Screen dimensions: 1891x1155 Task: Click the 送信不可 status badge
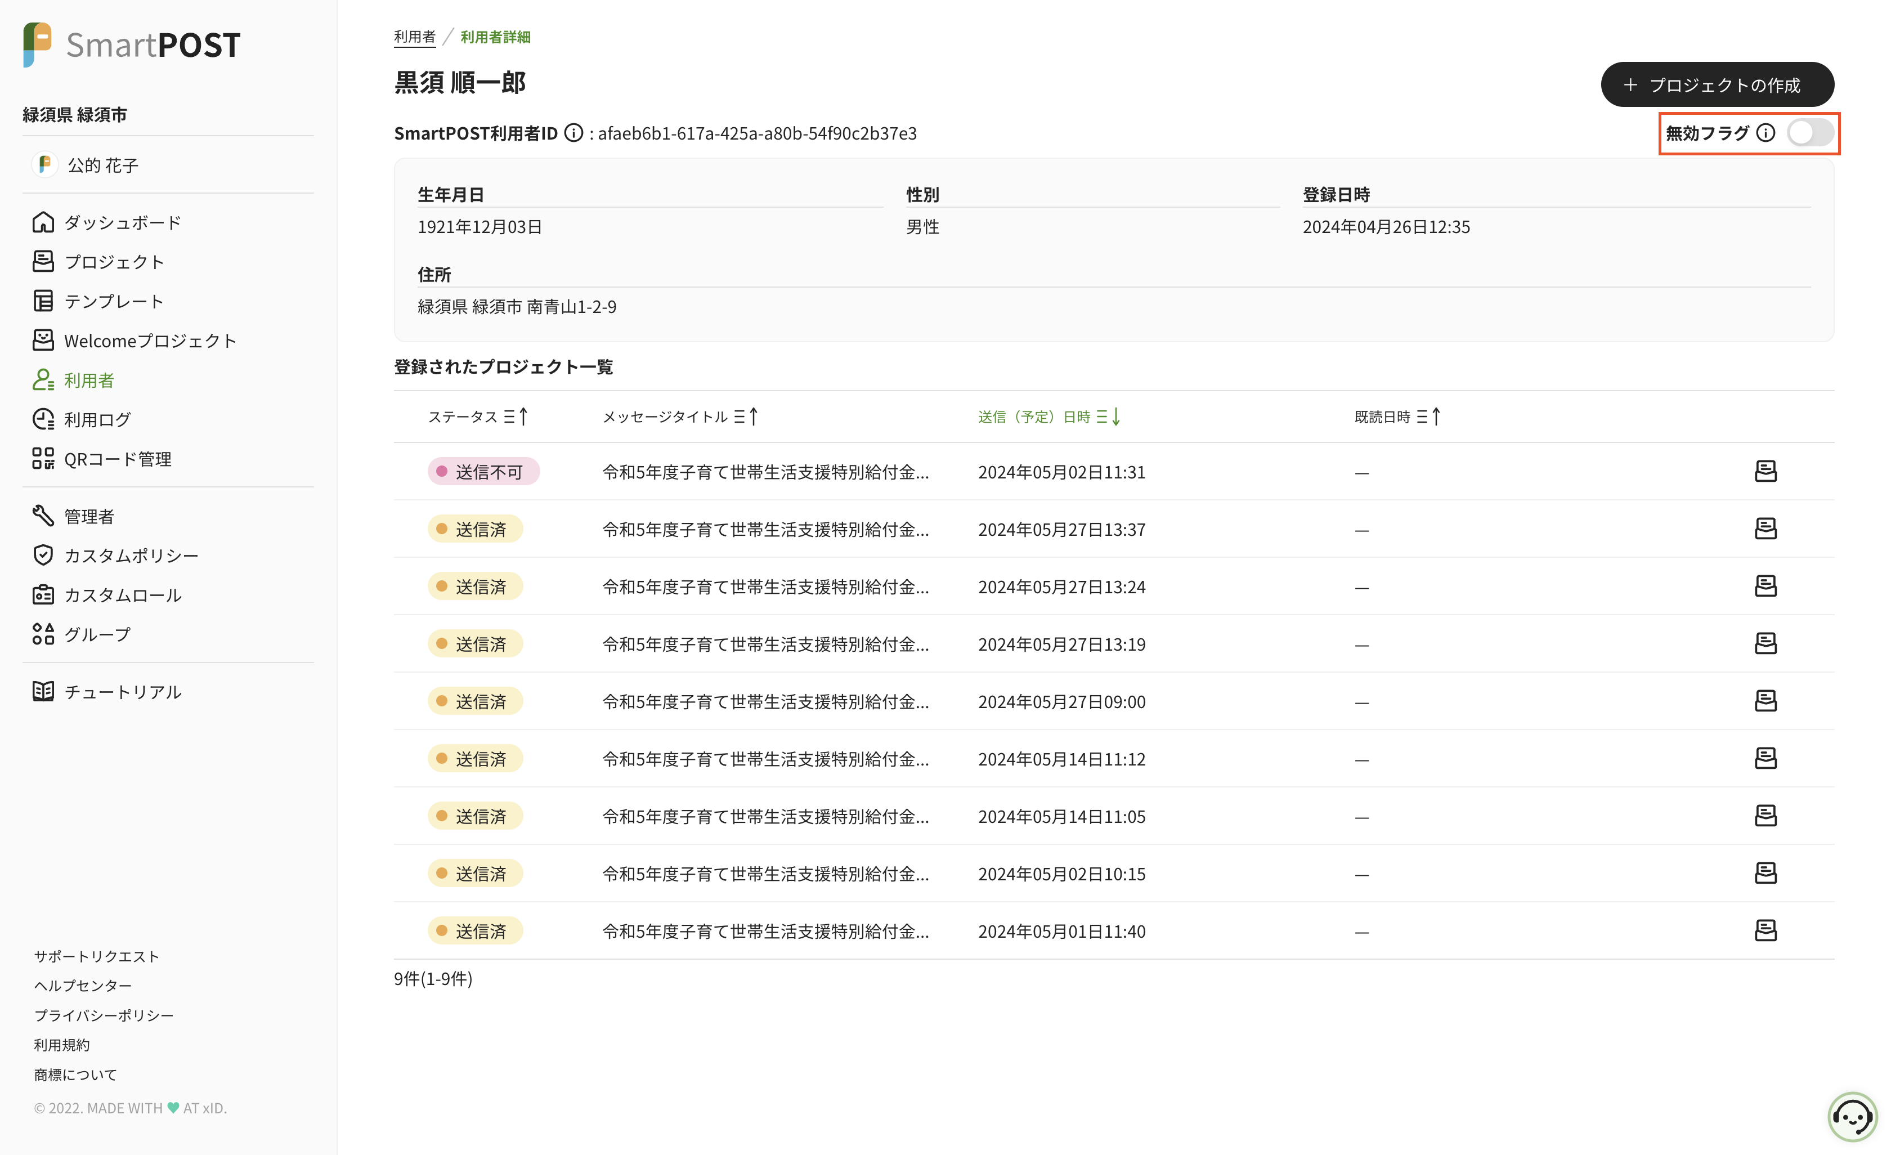[x=483, y=471]
